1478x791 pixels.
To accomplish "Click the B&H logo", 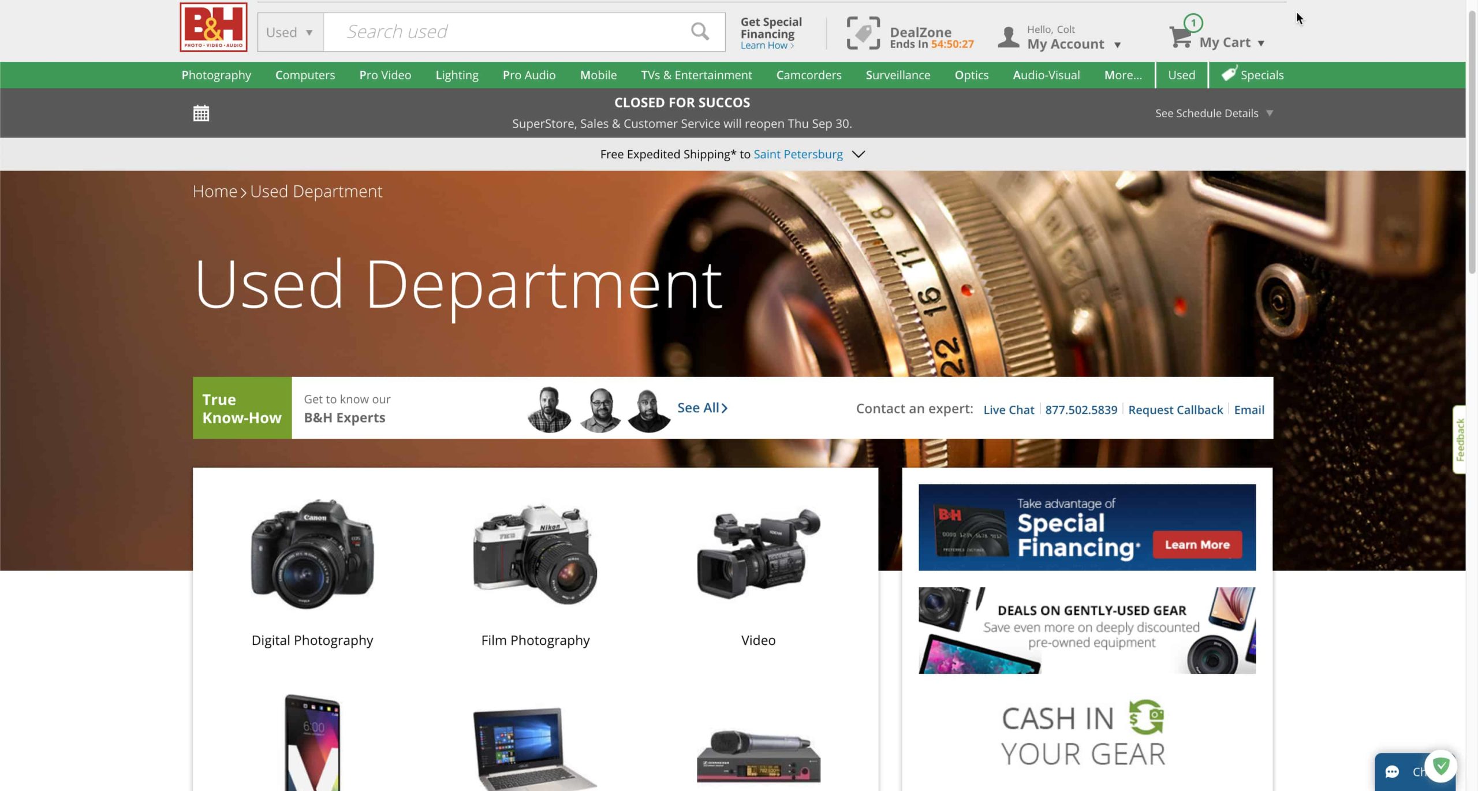I will tap(213, 27).
